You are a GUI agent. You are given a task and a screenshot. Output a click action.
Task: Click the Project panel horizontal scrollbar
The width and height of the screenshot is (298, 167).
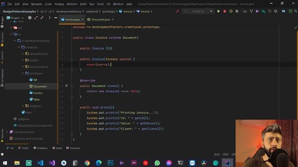pyautogui.click(x=17, y=144)
